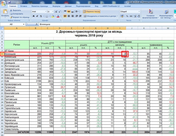Toggle bold Ж formatting

(x=33, y=16)
